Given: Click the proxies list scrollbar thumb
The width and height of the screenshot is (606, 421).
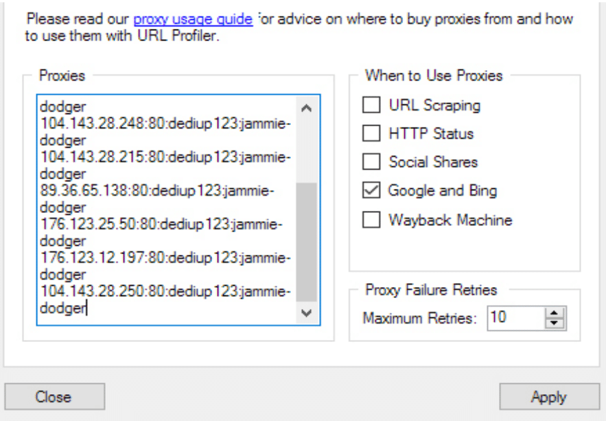Looking at the screenshot, I should (x=307, y=242).
